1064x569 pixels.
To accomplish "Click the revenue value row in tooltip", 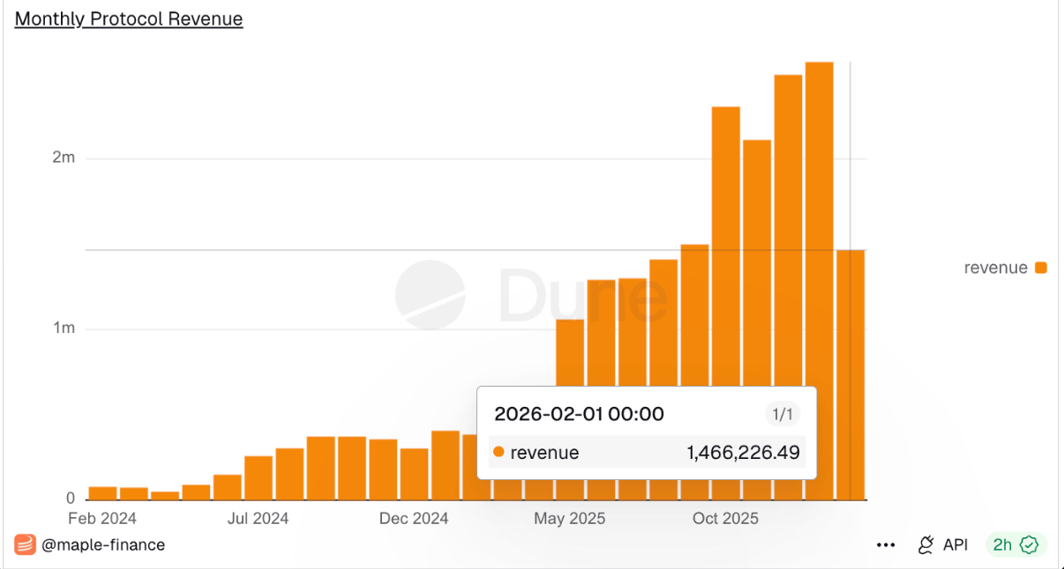I will 646,453.
